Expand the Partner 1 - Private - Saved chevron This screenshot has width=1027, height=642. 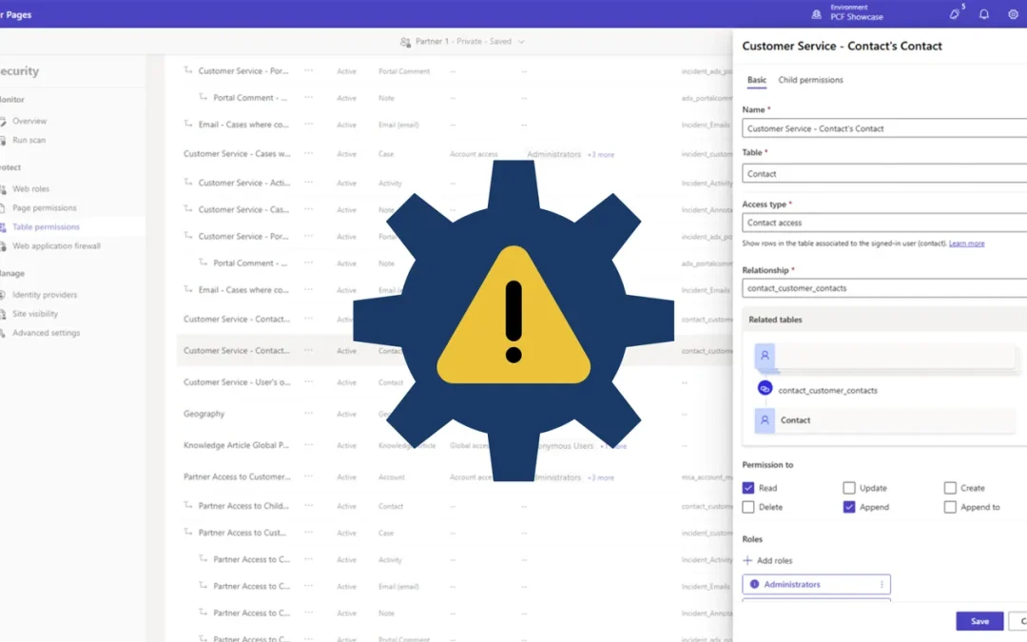[521, 42]
